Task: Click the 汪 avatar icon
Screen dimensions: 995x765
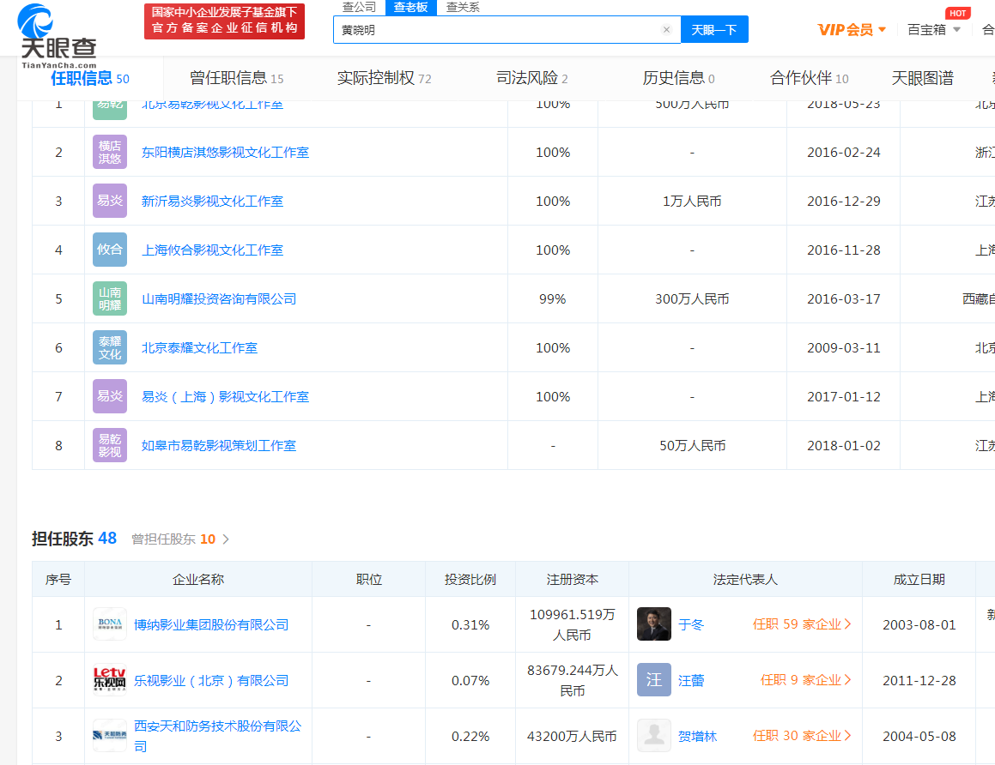Action: 653,679
